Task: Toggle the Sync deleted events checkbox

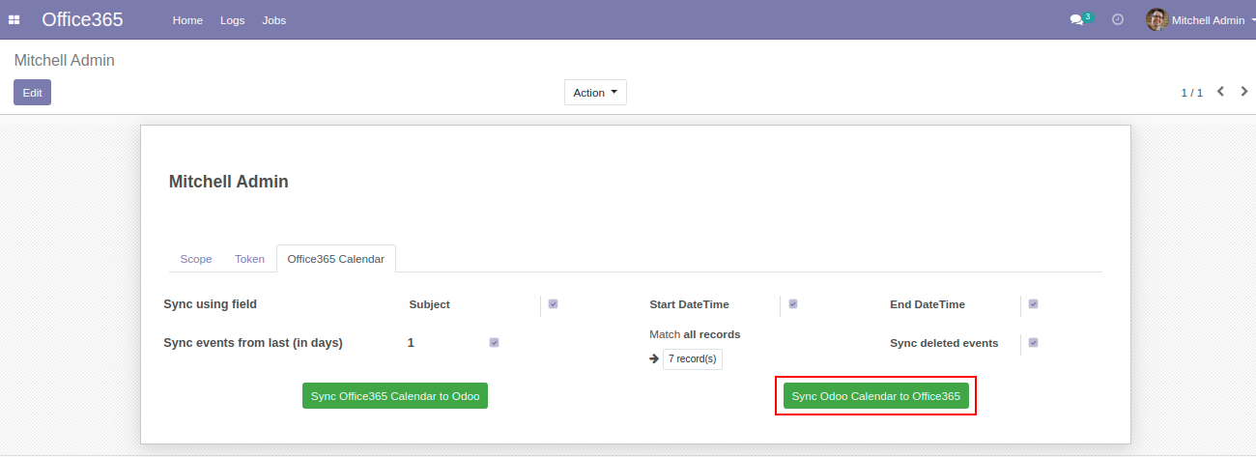Action: point(1033,343)
